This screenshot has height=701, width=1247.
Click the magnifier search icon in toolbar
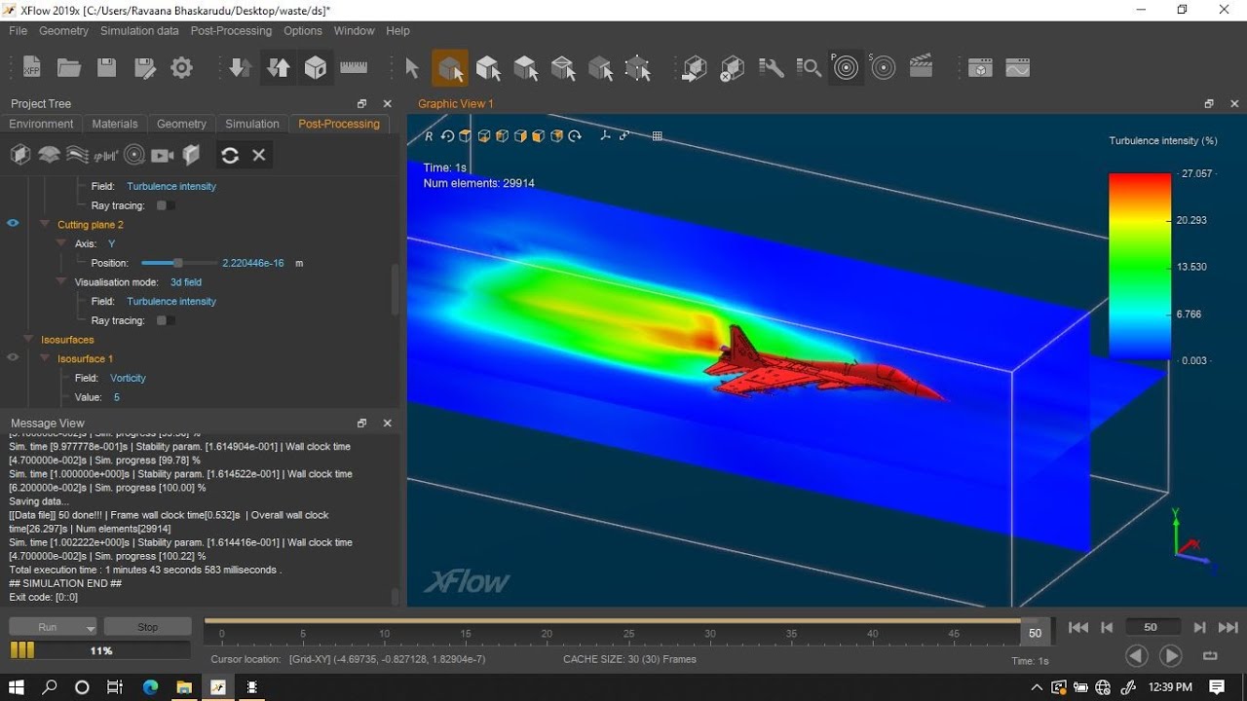pos(808,68)
